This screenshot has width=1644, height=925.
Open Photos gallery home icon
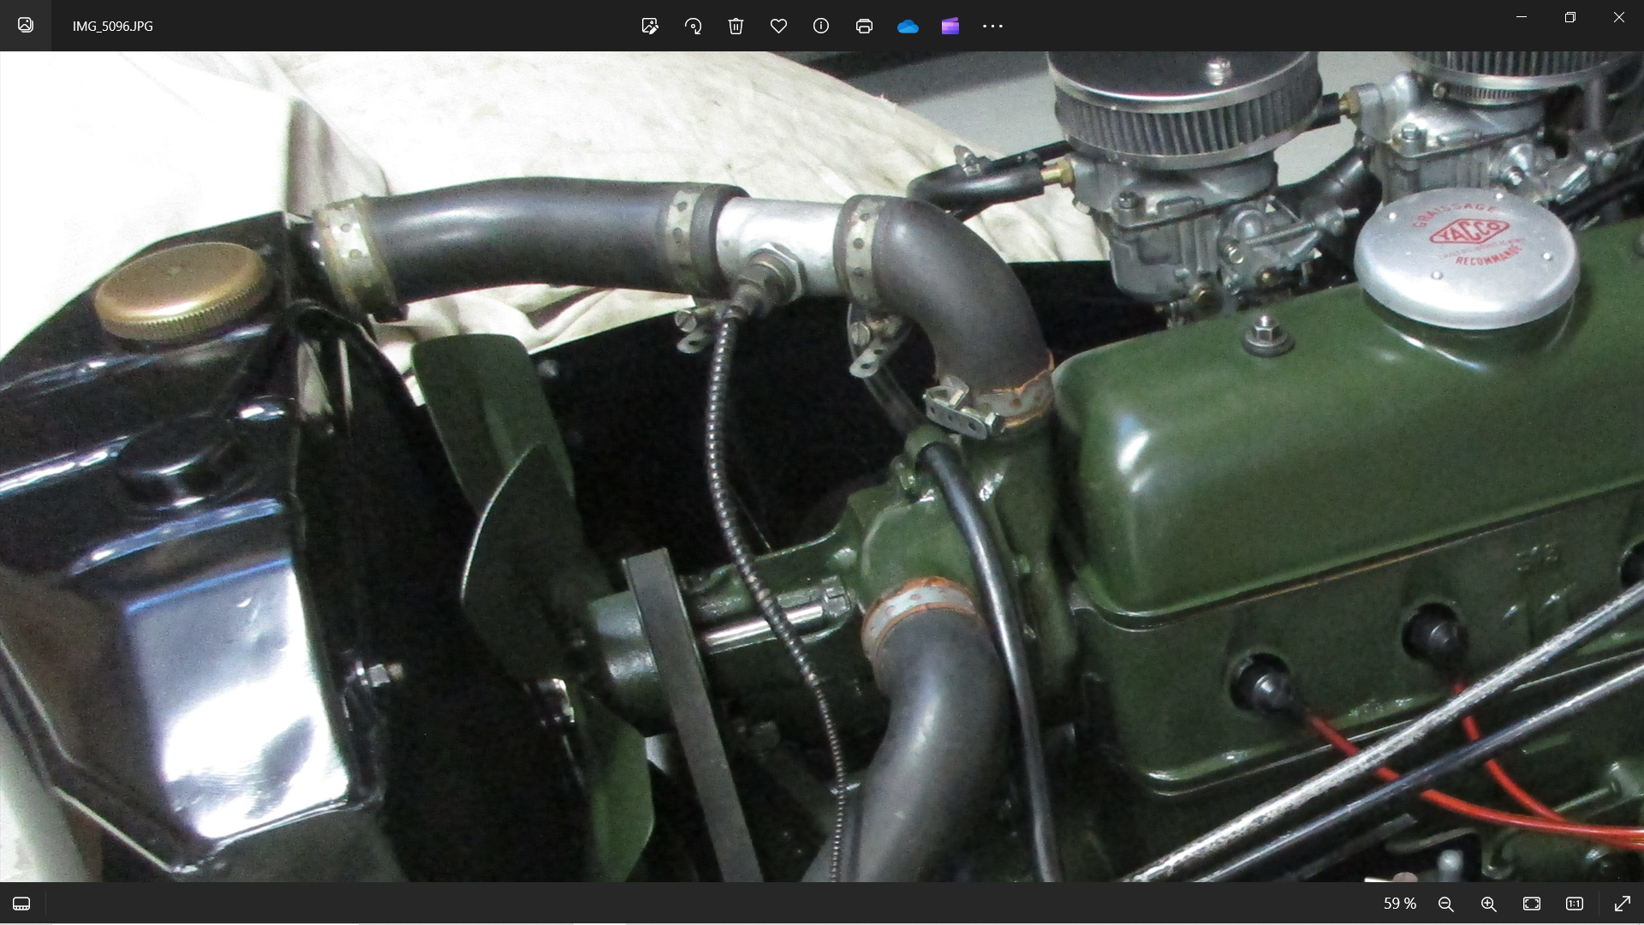pos(26,25)
